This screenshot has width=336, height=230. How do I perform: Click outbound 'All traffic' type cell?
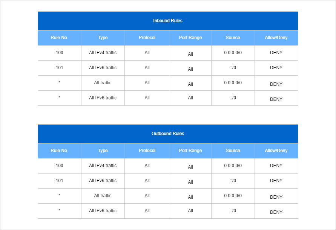click(103, 196)
